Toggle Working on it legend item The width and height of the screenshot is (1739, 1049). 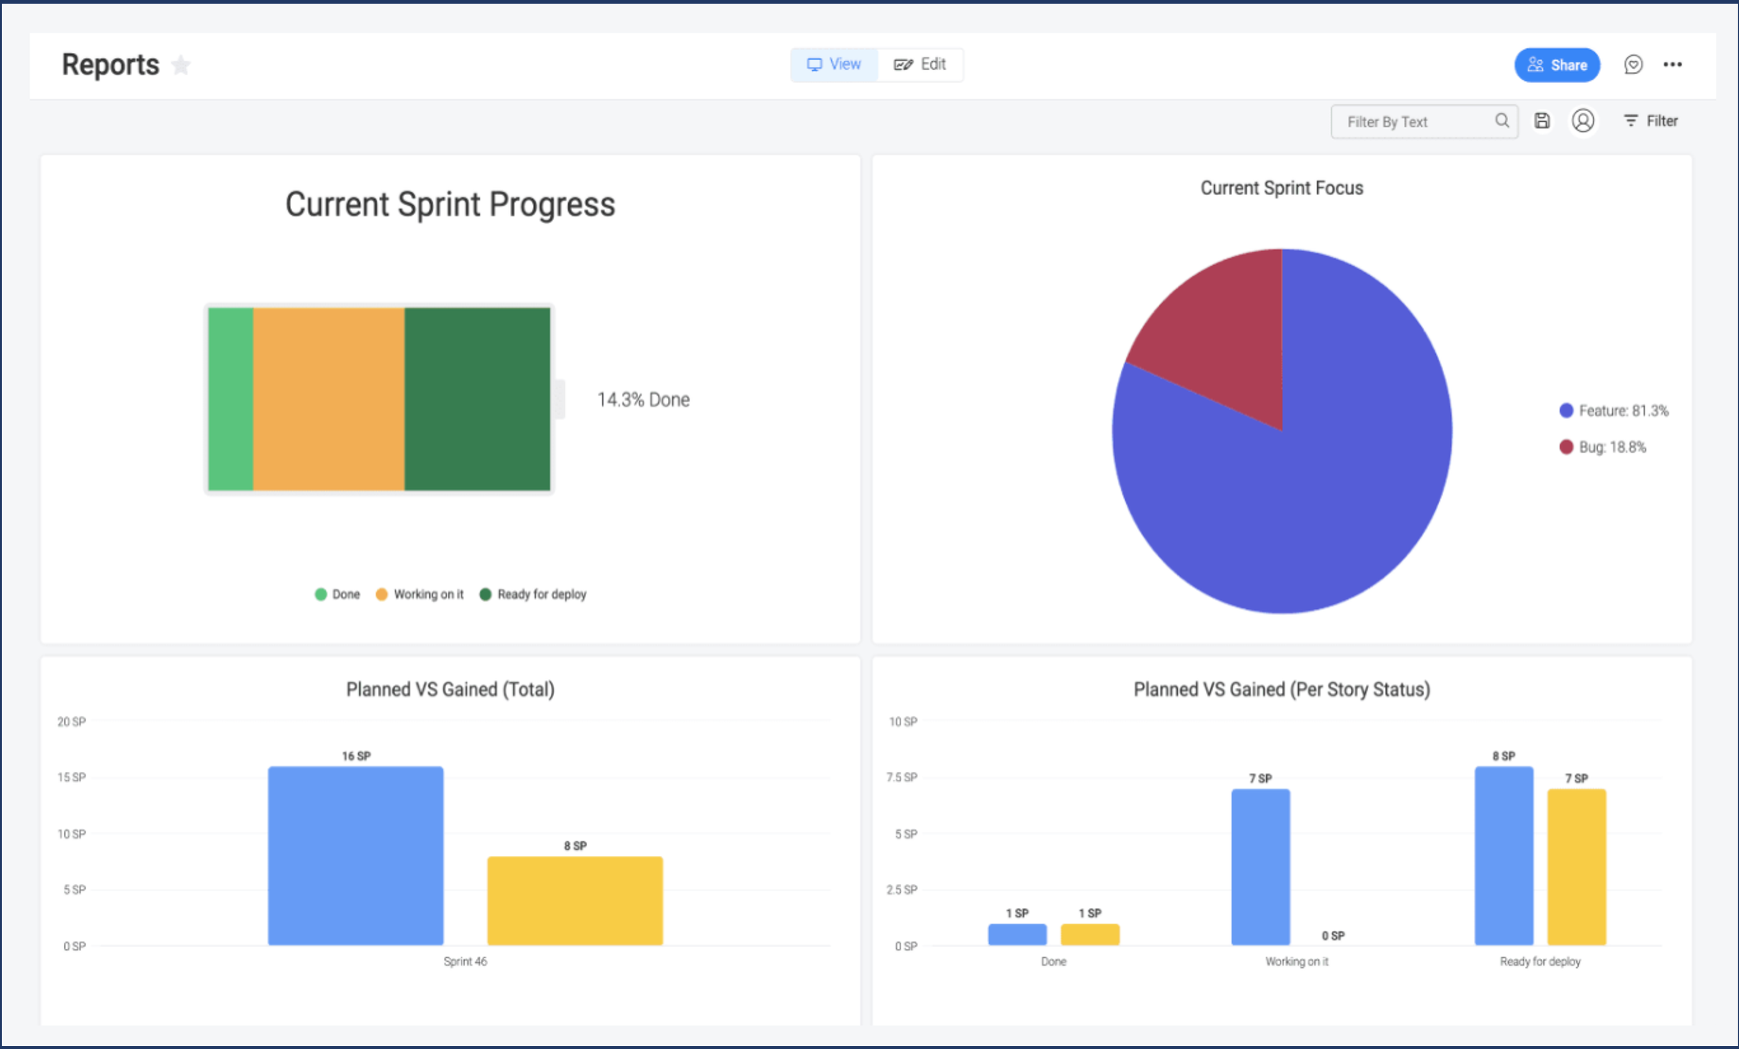point(421,595)
